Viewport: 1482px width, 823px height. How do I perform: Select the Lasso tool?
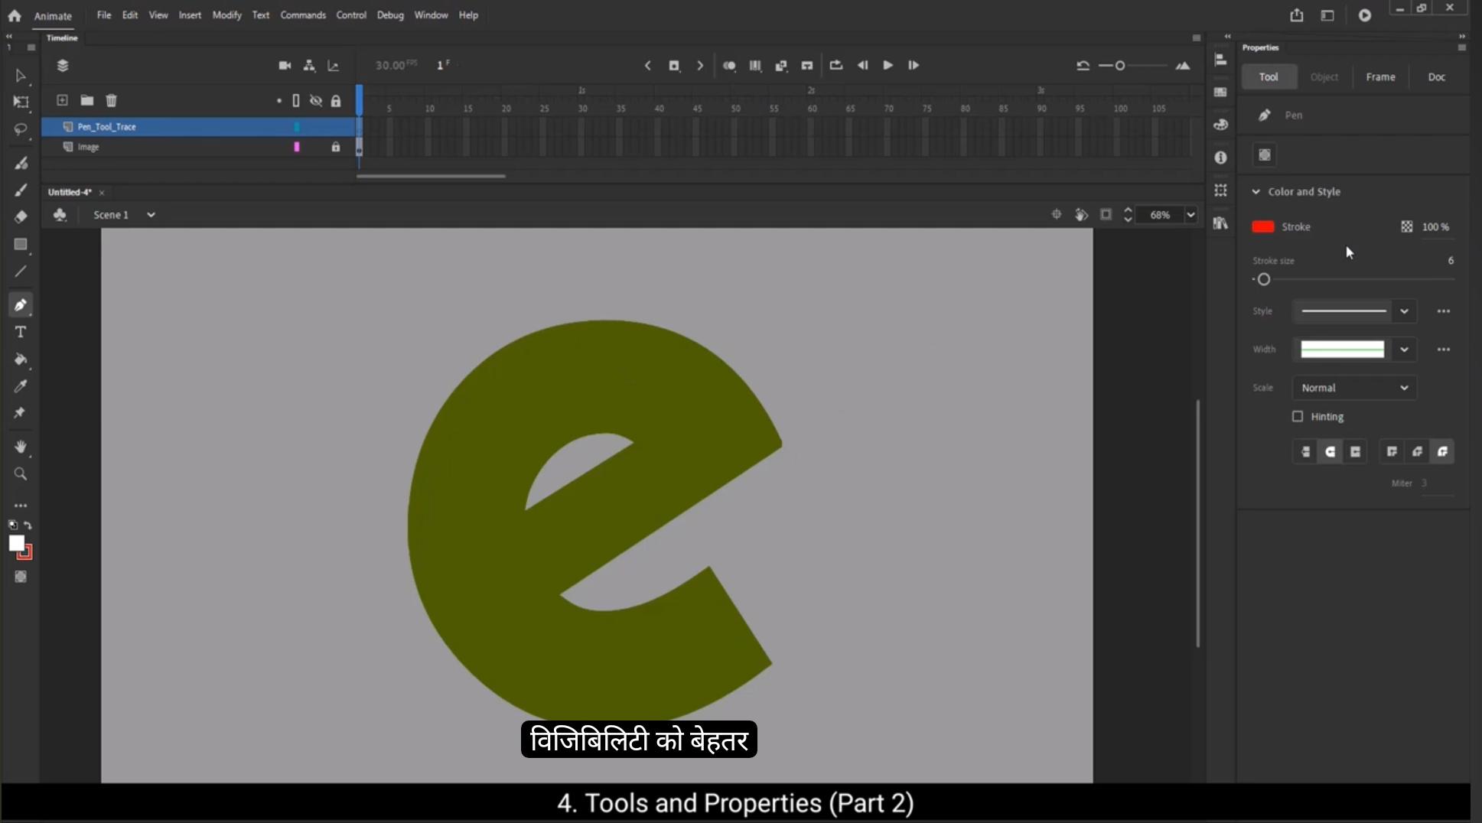21,130
